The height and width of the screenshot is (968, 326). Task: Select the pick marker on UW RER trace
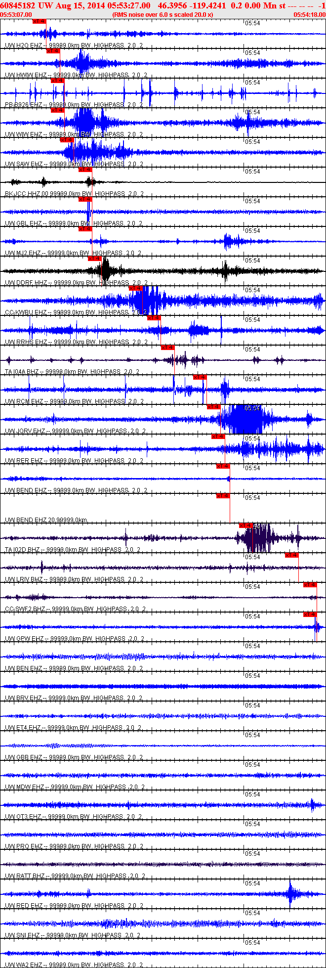[x=218, y=437]
